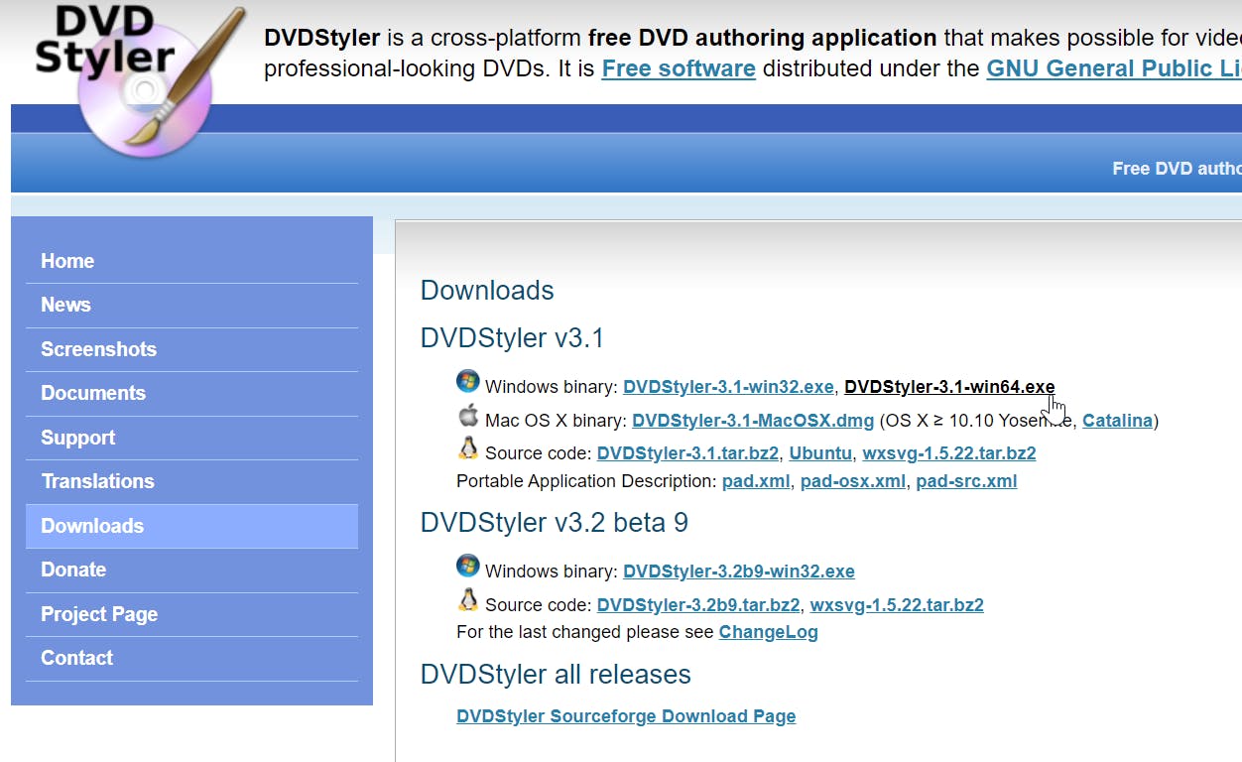Select Documents in the sidebar menu
The width and height of the screenshot is (1242, 762).
[191, 393]
